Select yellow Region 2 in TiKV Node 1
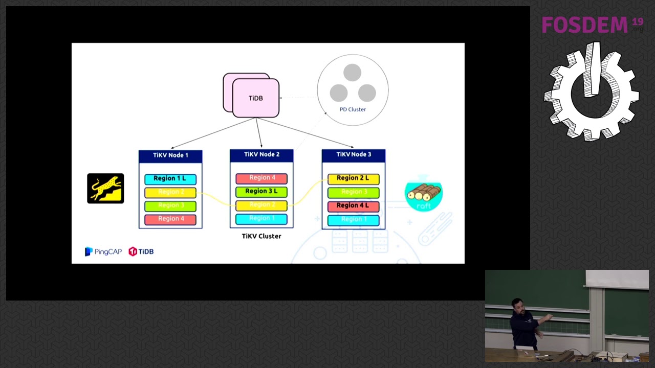This screenshot has width=655, height=368. [x=170, y=192]
